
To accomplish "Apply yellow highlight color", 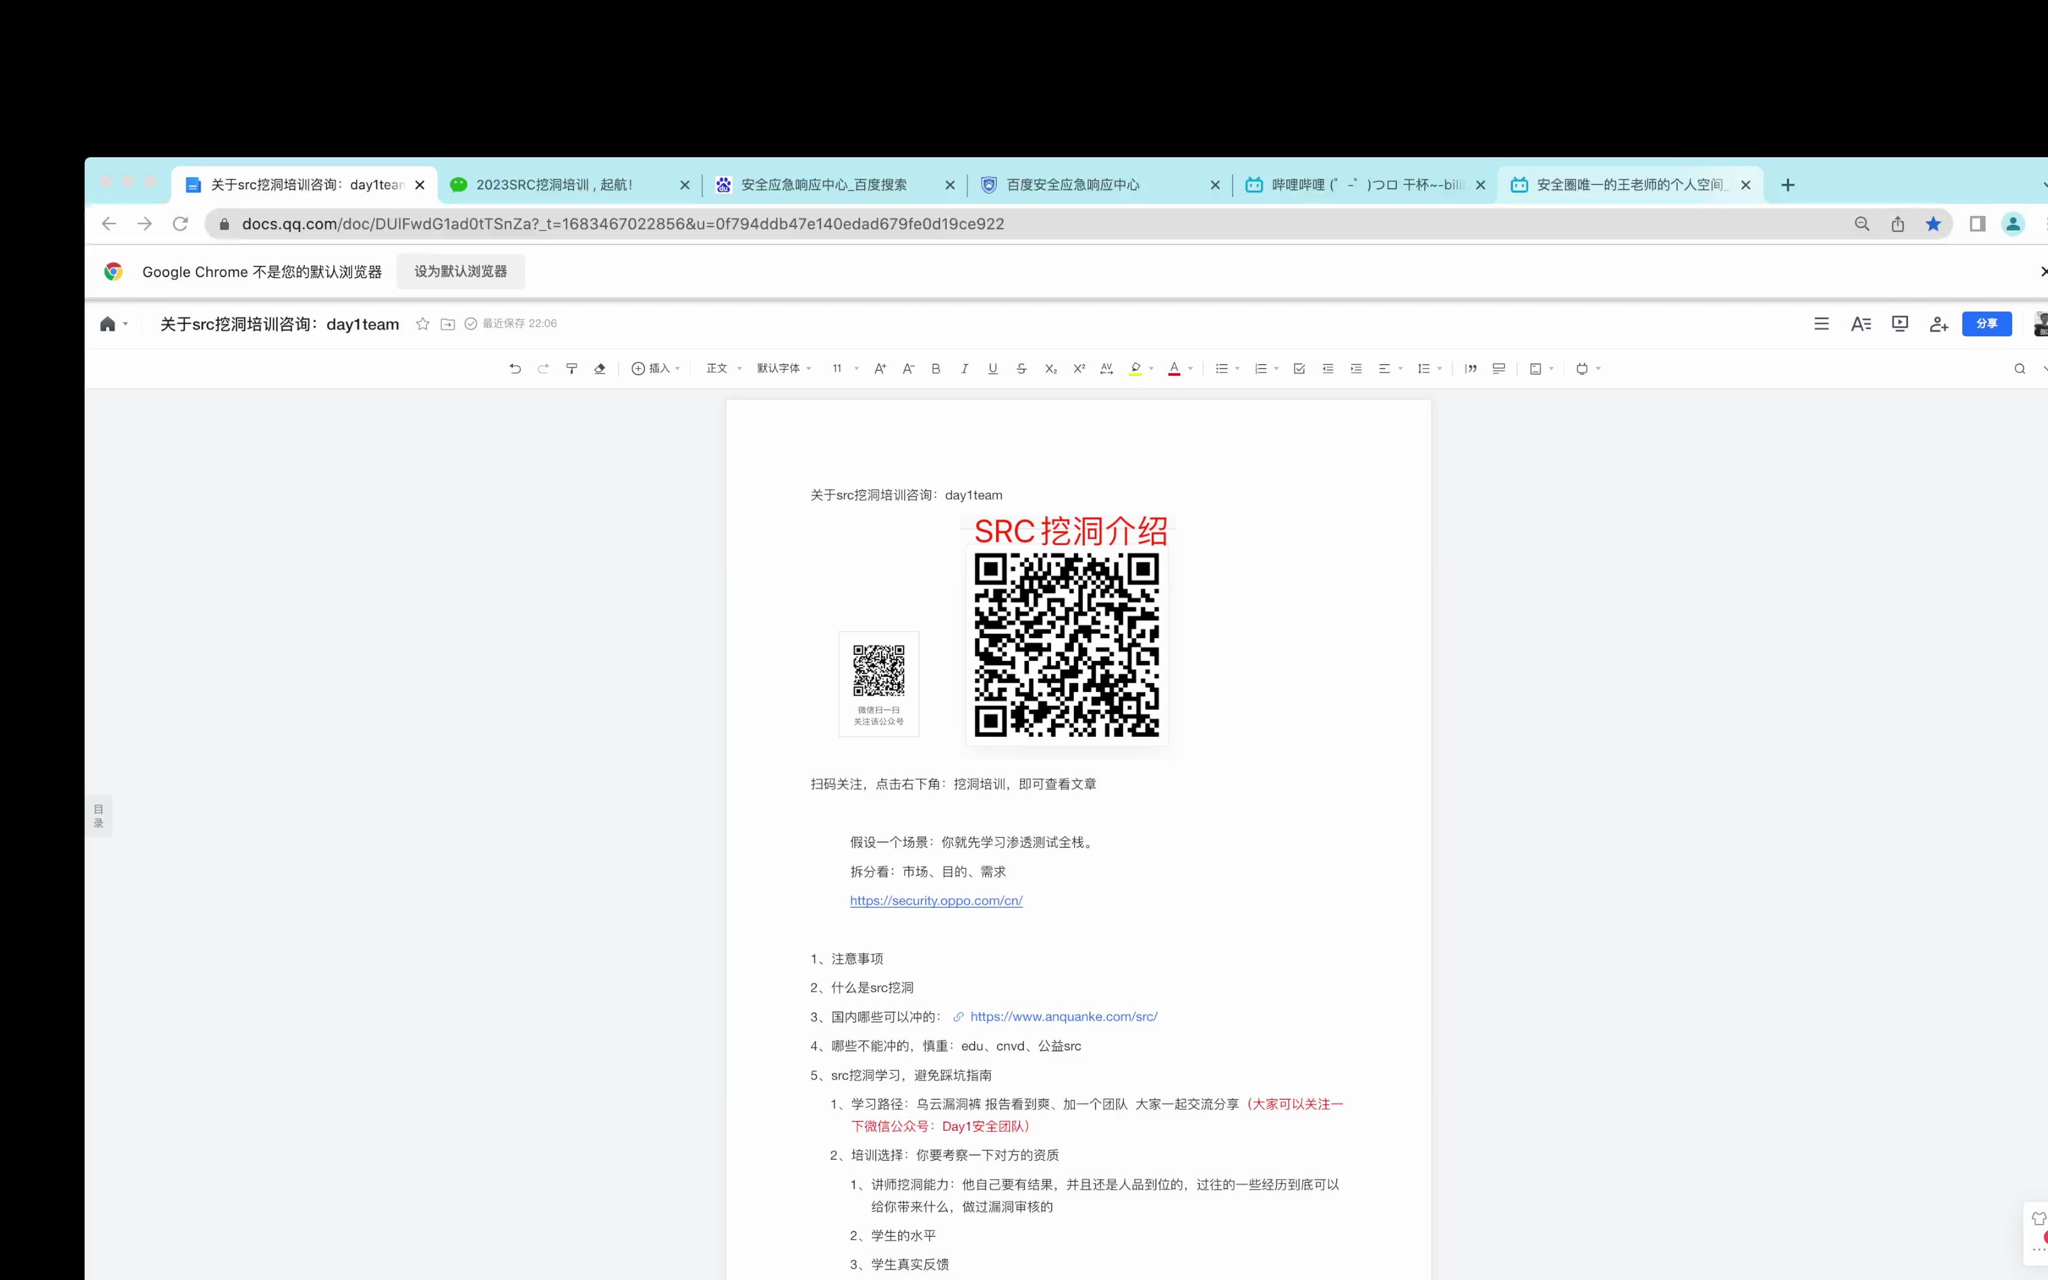I will pyautogui.click(x=1135, y=368).
